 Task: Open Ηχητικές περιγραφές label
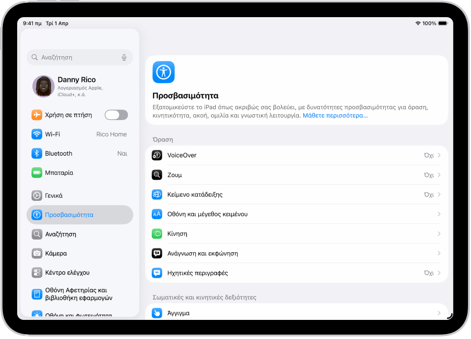197,273
